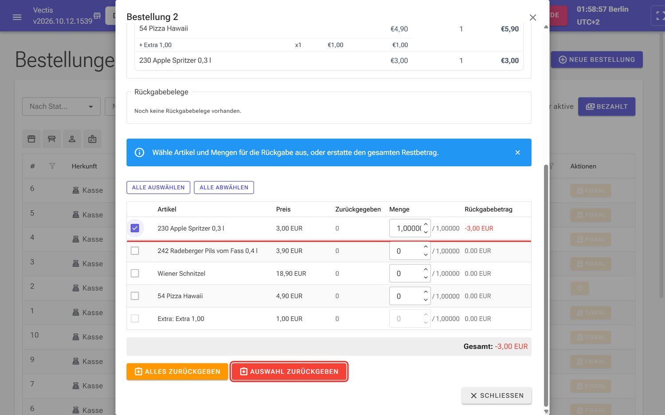Click the table icon filter button
Viewport: 665px width, 415px height.
52,139
